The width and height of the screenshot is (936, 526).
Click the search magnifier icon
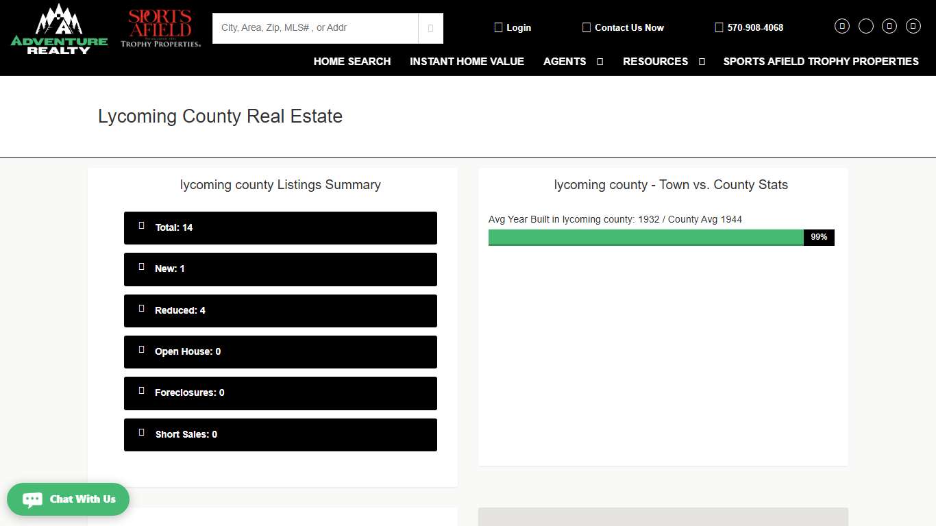coord(431,28)
